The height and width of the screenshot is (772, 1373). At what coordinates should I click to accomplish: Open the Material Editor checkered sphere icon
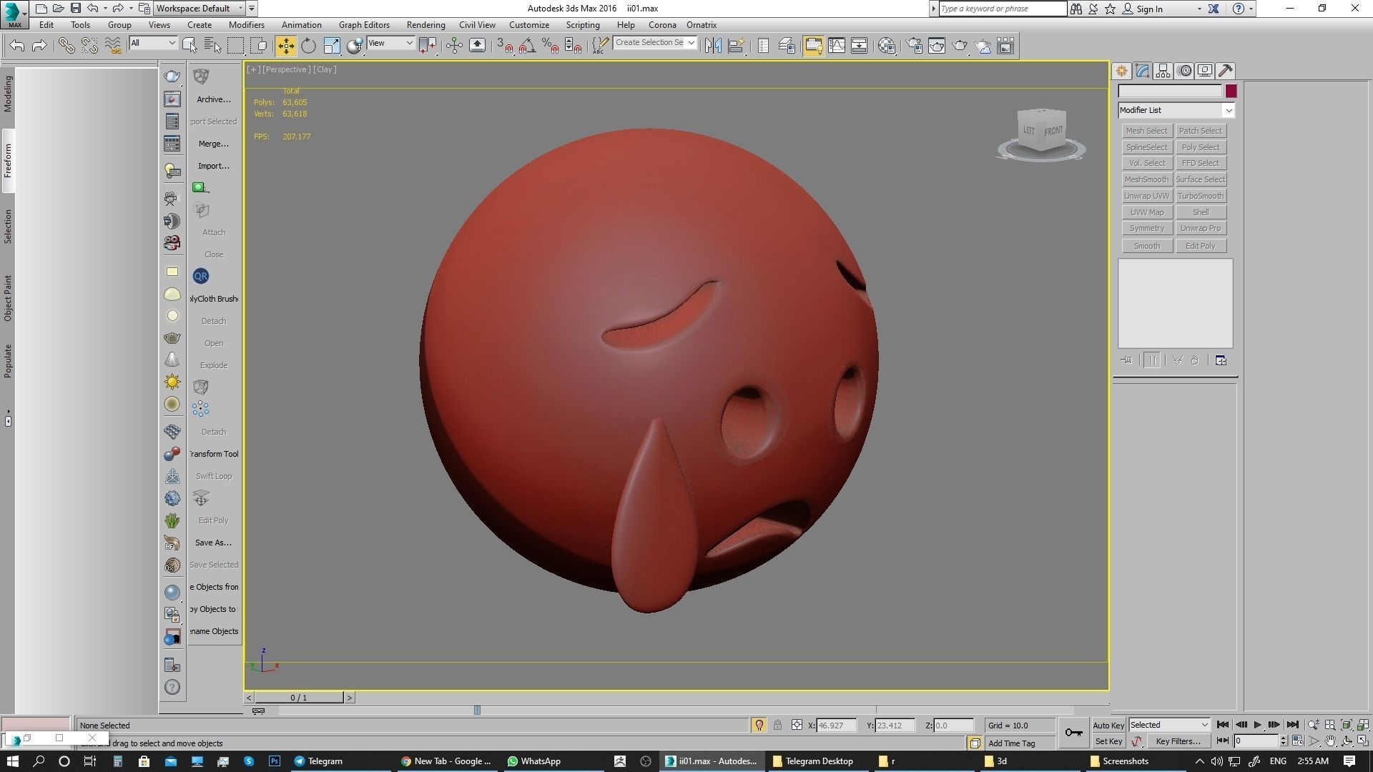click(887, 46)
